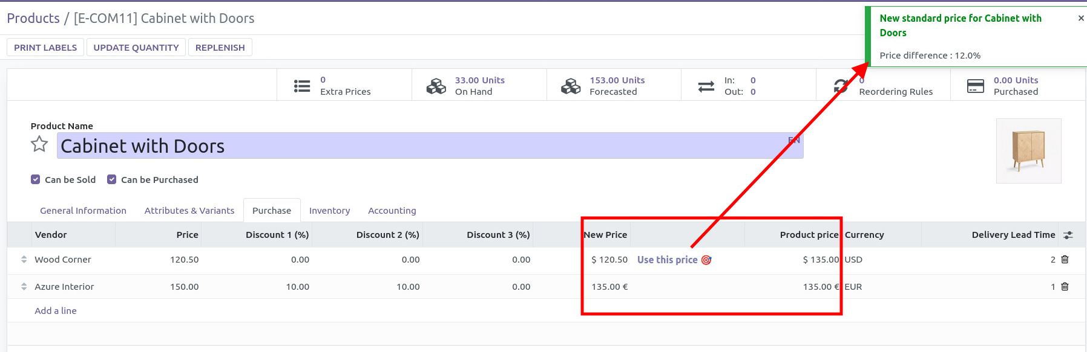The width and height of the screenshot is (1087, 352).
Task: Click Azure Interior Discount 2 10.00 cell
Action: (x=367, y=287)
